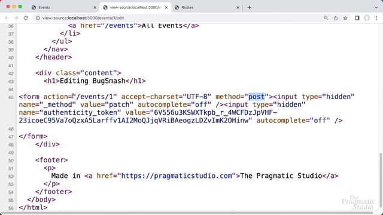
Task: Click "The Pragmatic Studio" anchor text
Action: [x=281, y=176]
